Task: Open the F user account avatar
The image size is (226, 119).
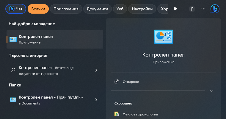Action: coord(192,9)
